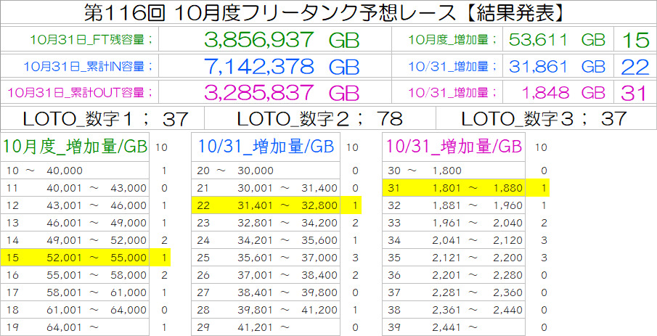Click the large magenta number 31

635,93
